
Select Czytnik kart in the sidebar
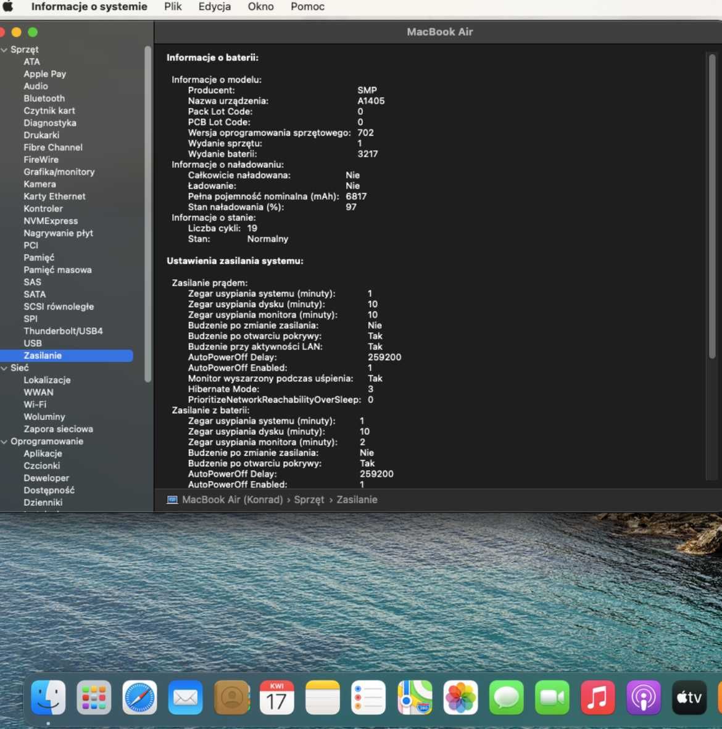click(x=49, y=110)
